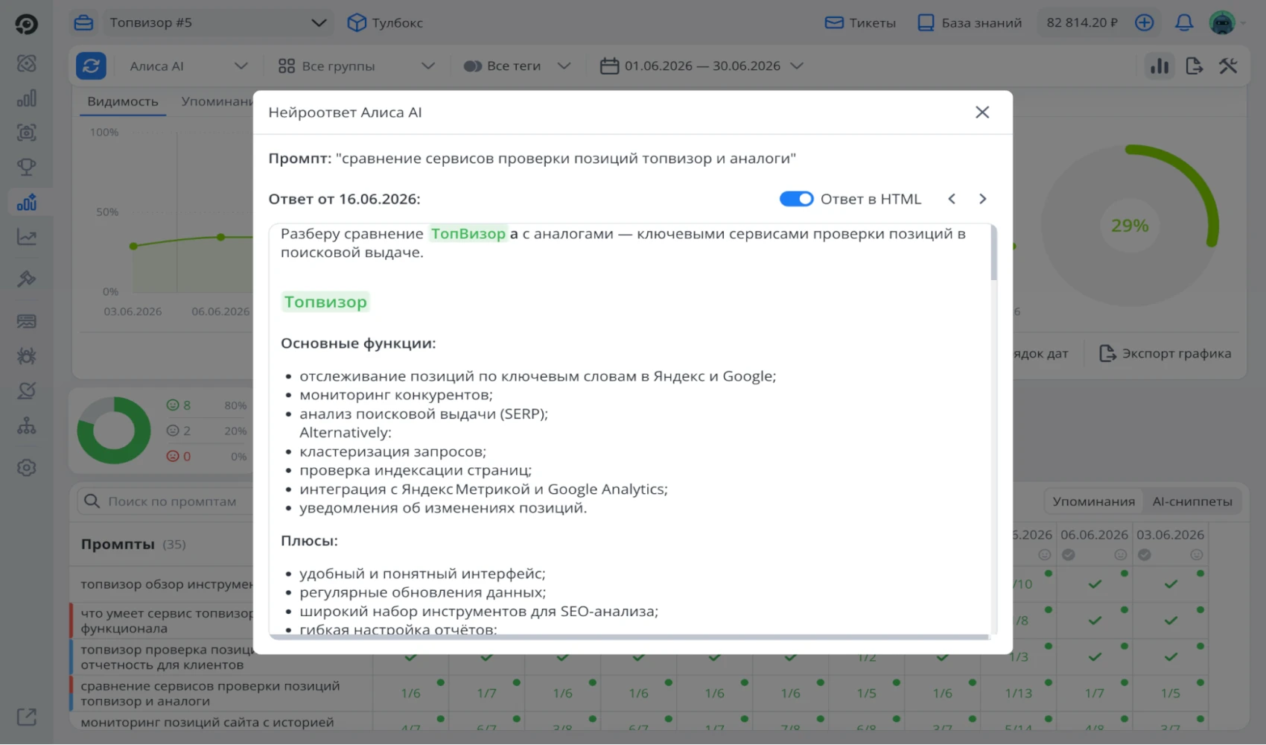Click the Topvisor logo icon
The image size is (1266, 745).
tap(26, 24)
